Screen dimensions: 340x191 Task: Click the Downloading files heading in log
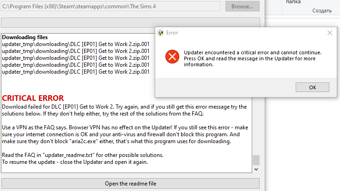click(x=25, y=37)
